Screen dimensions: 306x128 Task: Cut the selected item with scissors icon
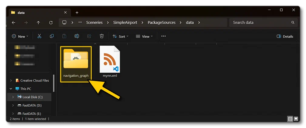coord(39,36)
